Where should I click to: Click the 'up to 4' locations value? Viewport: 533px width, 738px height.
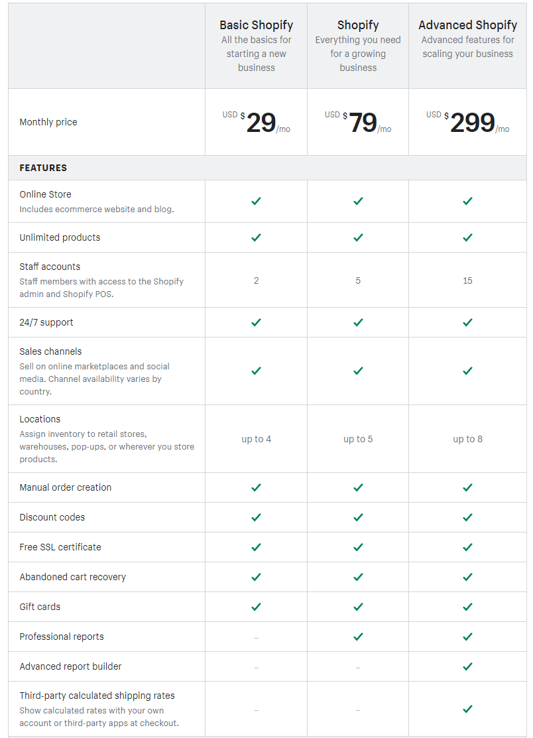[x=256, y=439]
